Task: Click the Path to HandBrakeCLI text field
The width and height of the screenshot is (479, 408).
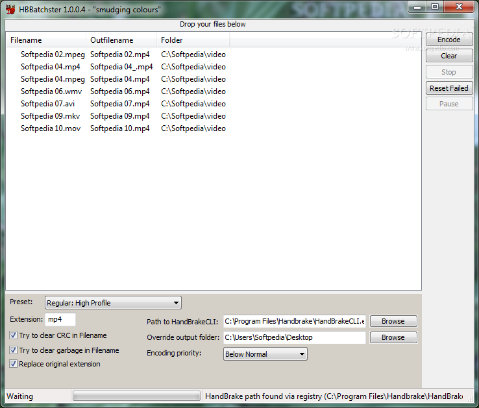Action: [295, 321]
